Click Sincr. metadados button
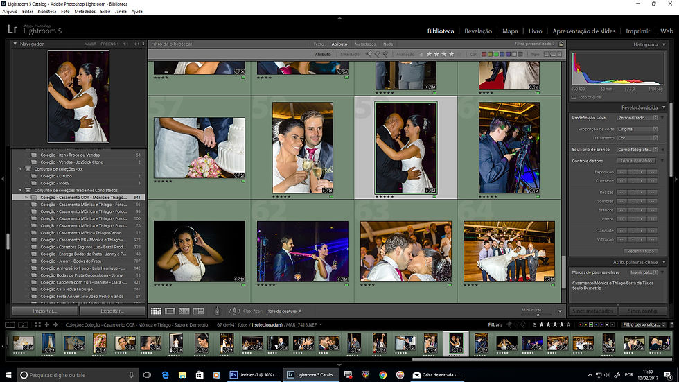 593,311
